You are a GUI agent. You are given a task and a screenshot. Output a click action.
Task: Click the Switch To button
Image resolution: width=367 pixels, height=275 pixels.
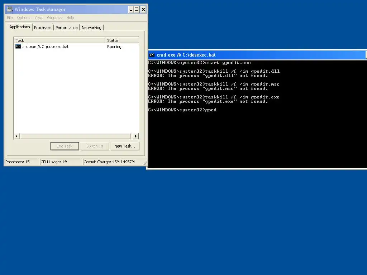click(x=95, y=146)
